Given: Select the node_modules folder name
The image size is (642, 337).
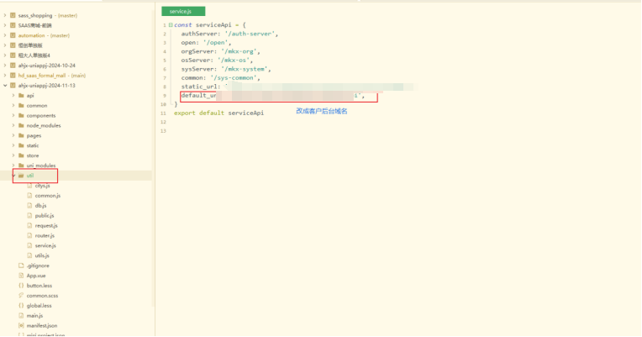Looking at the screenshot, I should [x=44, y=126].
